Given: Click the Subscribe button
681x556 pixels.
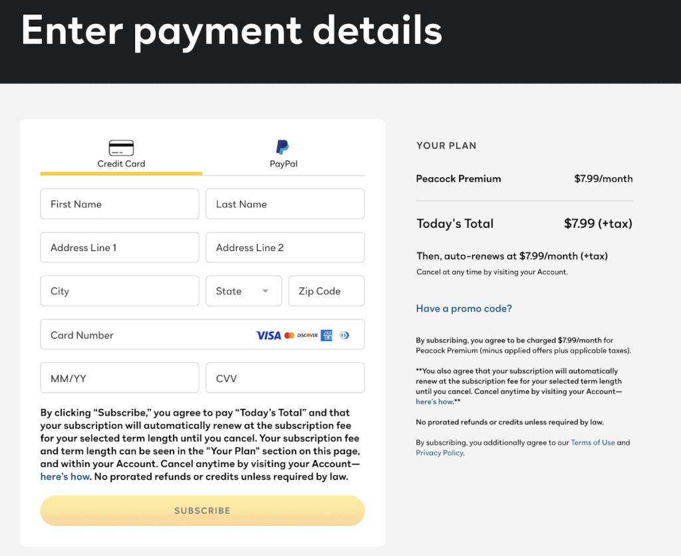Looking at the screenshot, I should 202,510.
